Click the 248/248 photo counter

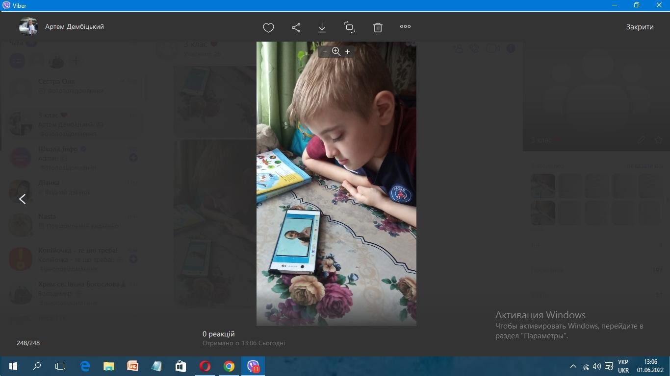[x=28, y=343]
